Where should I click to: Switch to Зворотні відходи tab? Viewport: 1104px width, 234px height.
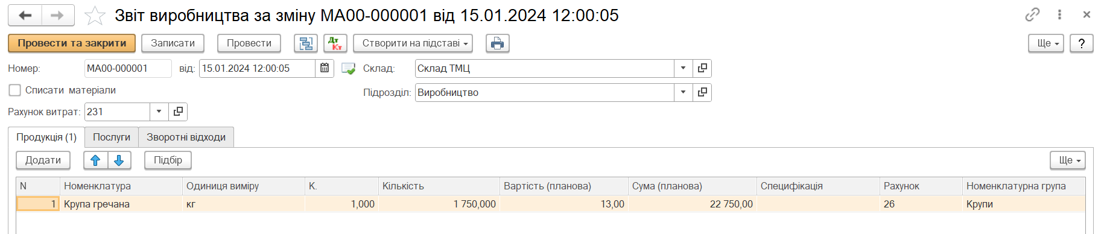click(x=186, y=138)
